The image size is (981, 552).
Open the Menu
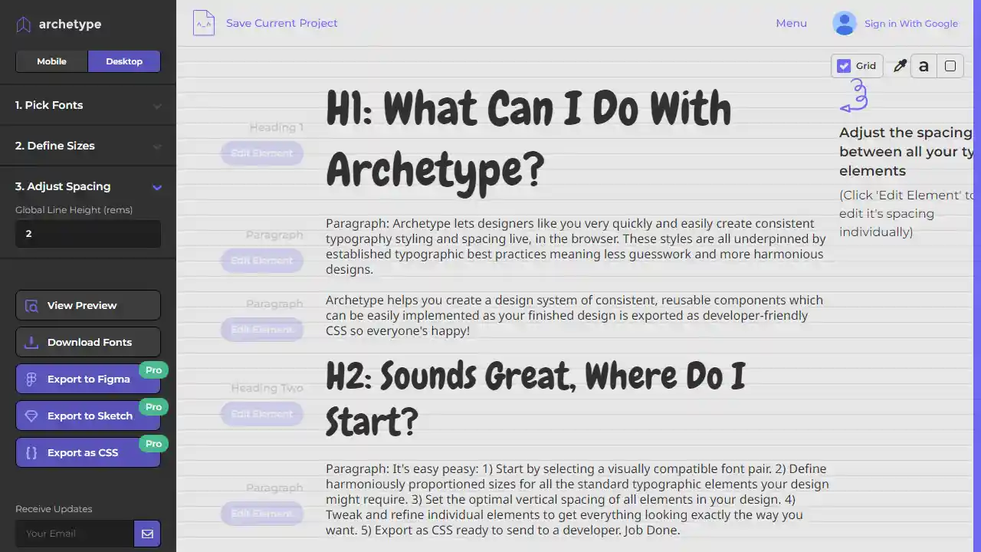point(791,23)
